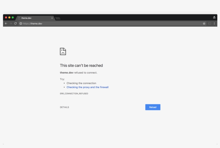Click 'Checking the connection' text
This screenshot has height=148, width=220.
81,83
